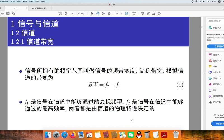This screenshot has width=224, height=140.
Task: Open the zoom level 202% dropdown
Action: pos(118,13)
